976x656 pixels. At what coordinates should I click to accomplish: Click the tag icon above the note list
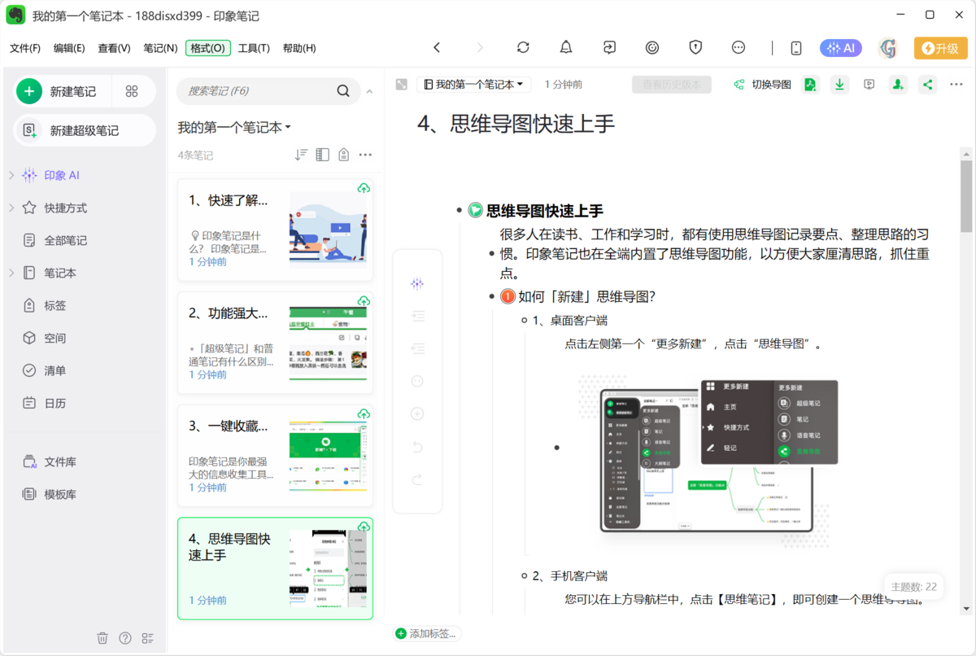pos(342,154)
